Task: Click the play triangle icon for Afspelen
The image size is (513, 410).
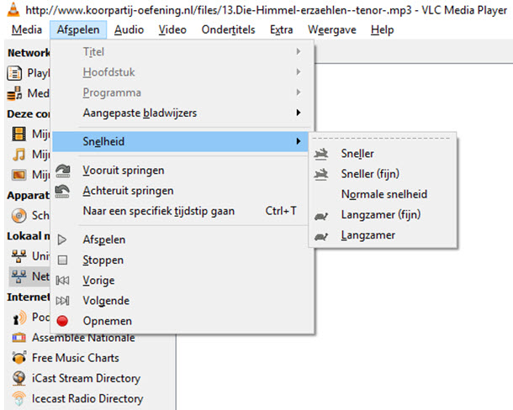Action: click(62, 239)
